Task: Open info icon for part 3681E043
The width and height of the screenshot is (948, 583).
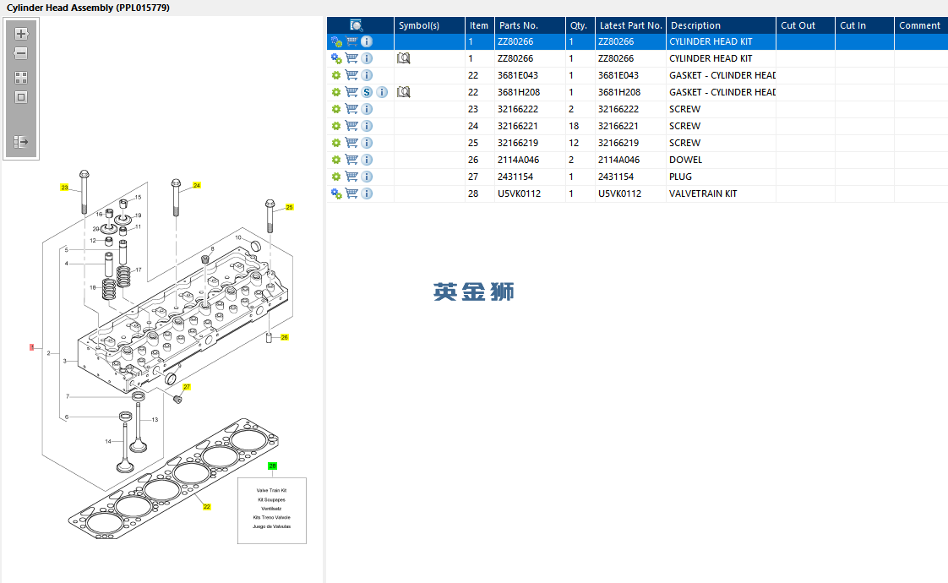Action: pos(367,75)
